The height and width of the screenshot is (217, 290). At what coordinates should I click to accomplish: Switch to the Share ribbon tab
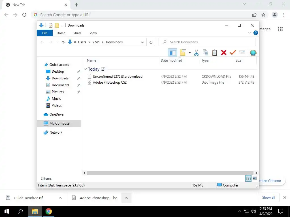coord(77,33)
